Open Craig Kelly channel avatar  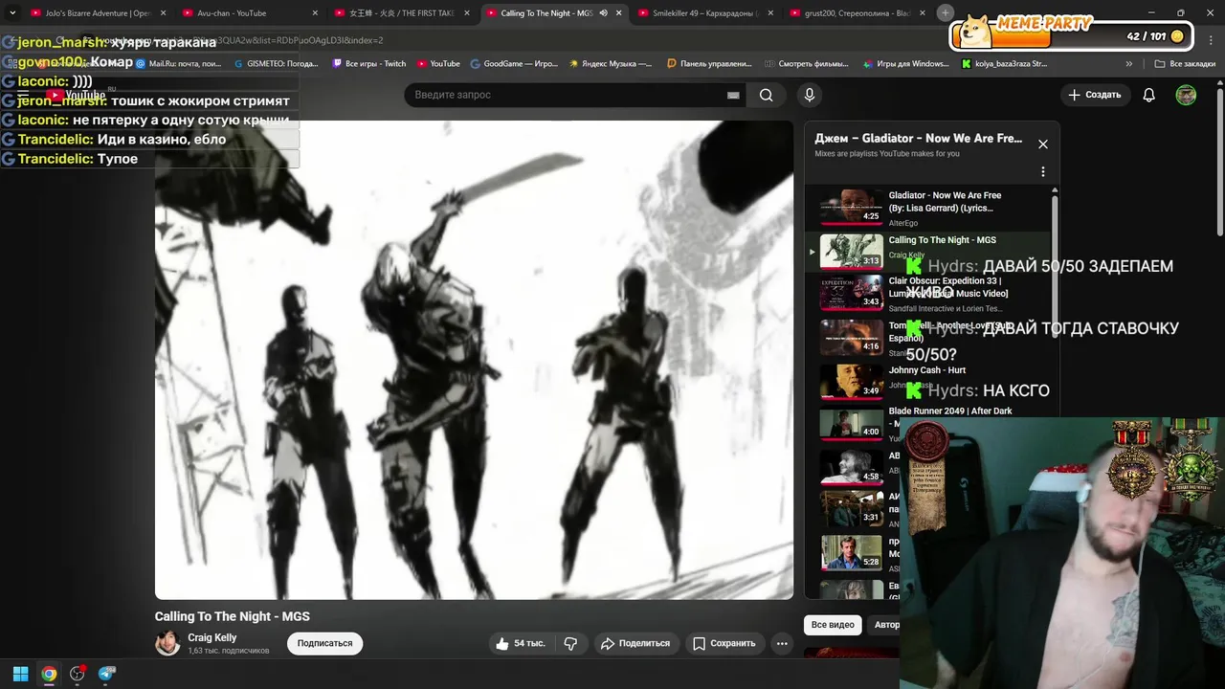pyautogui.click(x=167, y=643)
